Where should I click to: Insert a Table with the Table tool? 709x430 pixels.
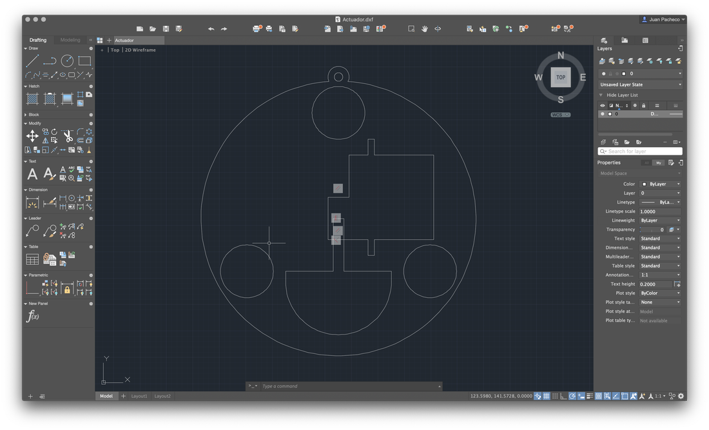click(x=32, y=259)
